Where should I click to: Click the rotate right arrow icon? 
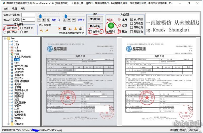click(x=47, y=31)
